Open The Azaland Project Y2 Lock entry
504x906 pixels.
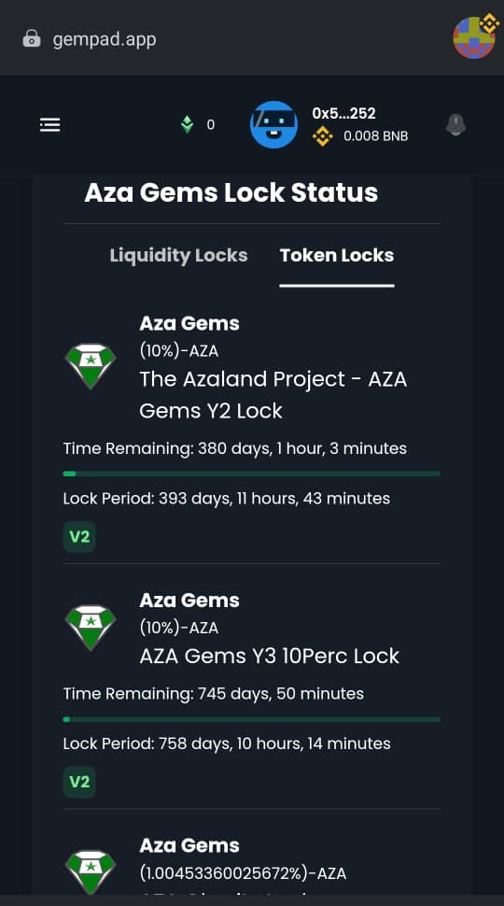[x=273, y=395]
